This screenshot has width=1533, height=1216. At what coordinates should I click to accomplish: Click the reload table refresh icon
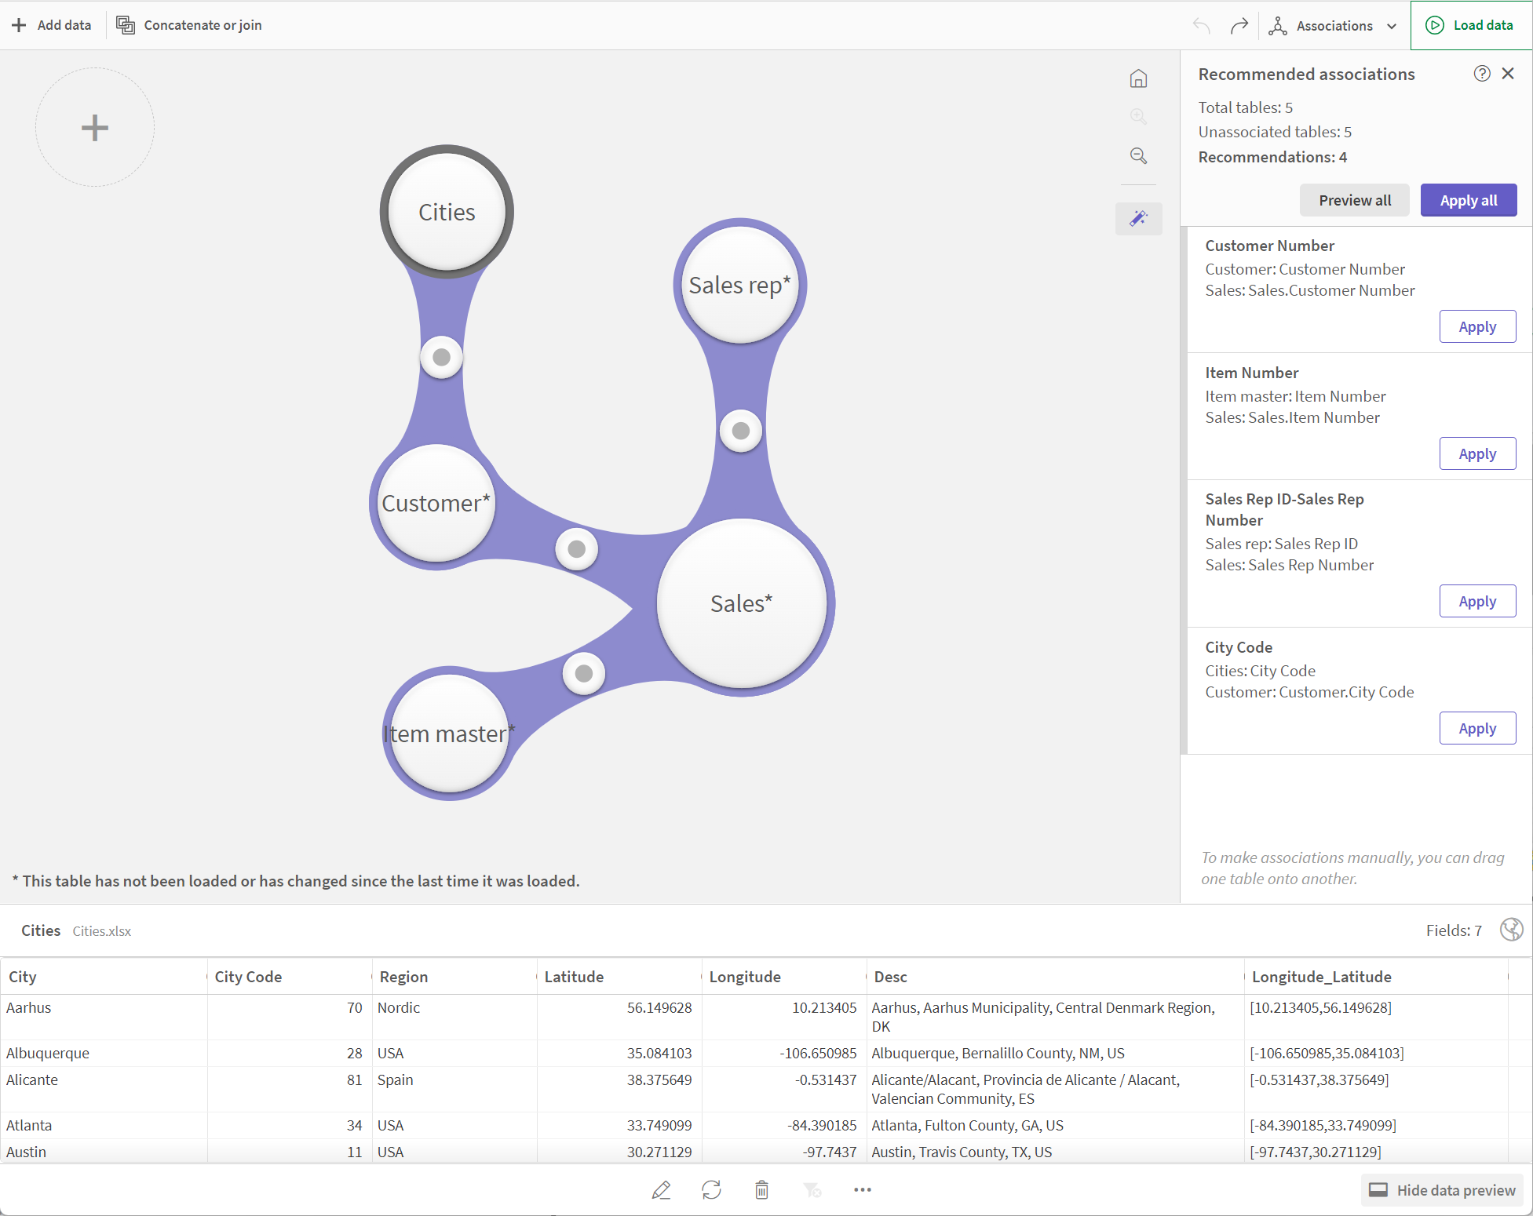pos(711,1190)
